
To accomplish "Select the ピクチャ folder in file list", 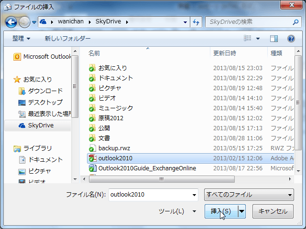I will (x=105, y=88).
